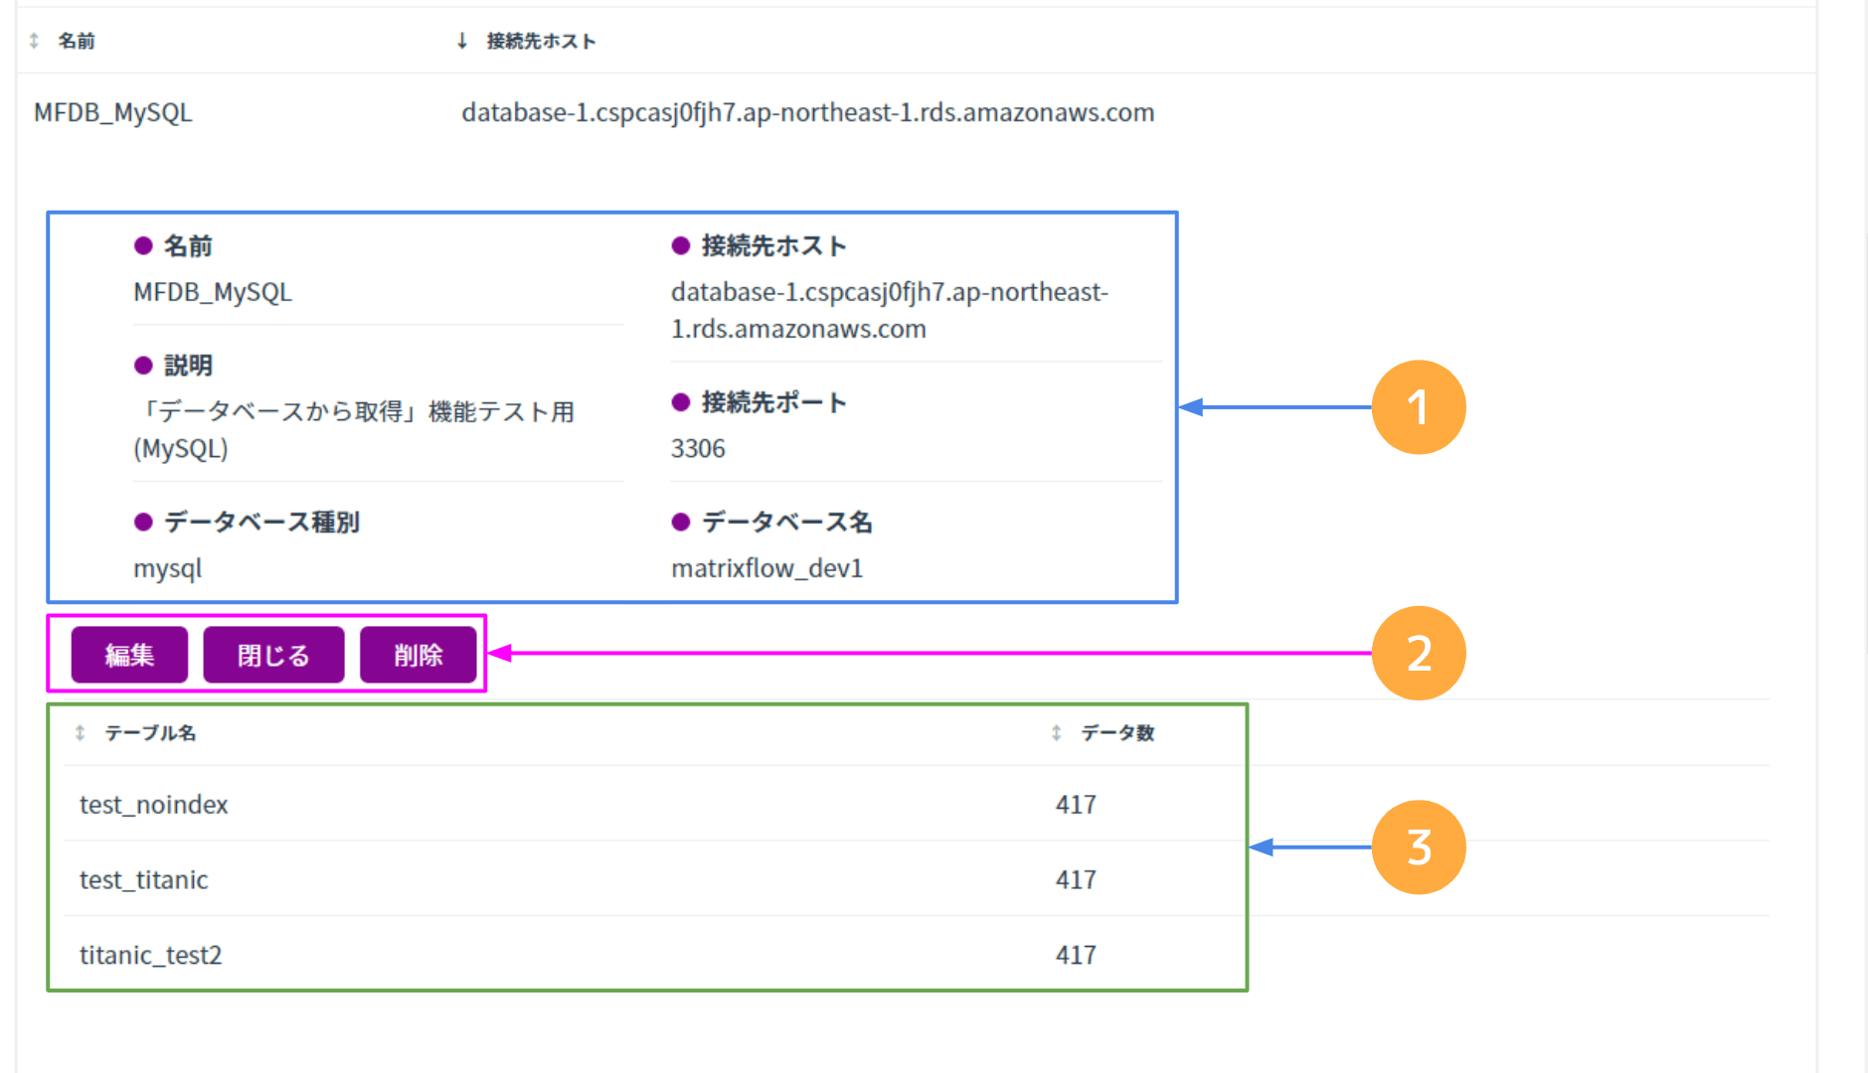Click the database name matrixflow_dev1
The width and height of the screenshot is (1868, 1073).
(x=766, y=568)
